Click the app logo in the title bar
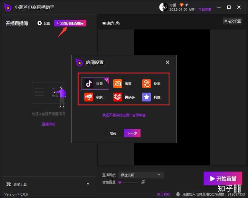248x198 pixels. pos(8,7)
